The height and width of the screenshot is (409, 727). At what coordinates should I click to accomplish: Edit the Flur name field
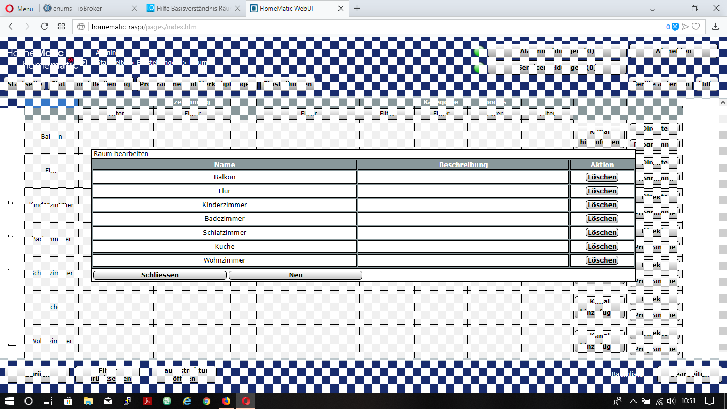point(224,191)
